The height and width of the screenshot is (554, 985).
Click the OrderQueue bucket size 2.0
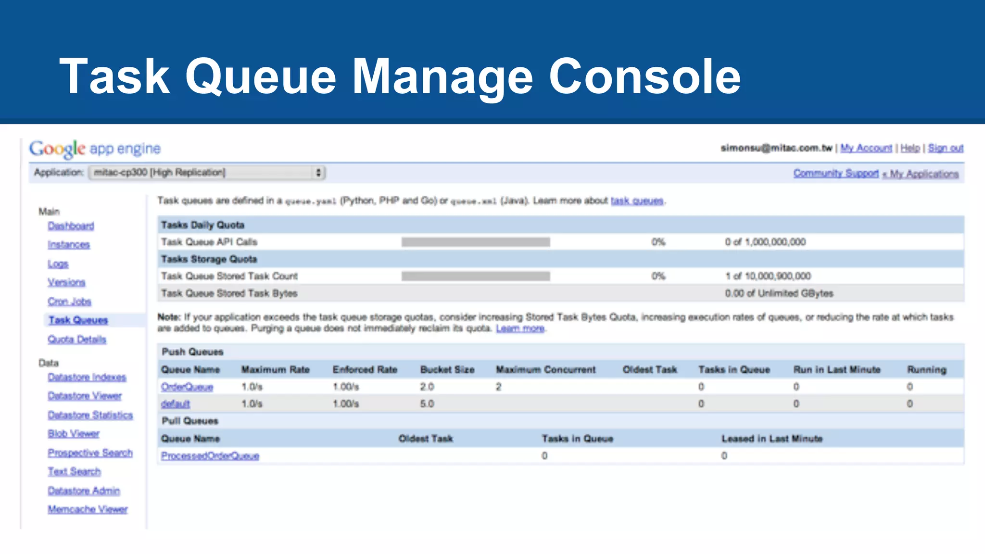click(427, 387)
